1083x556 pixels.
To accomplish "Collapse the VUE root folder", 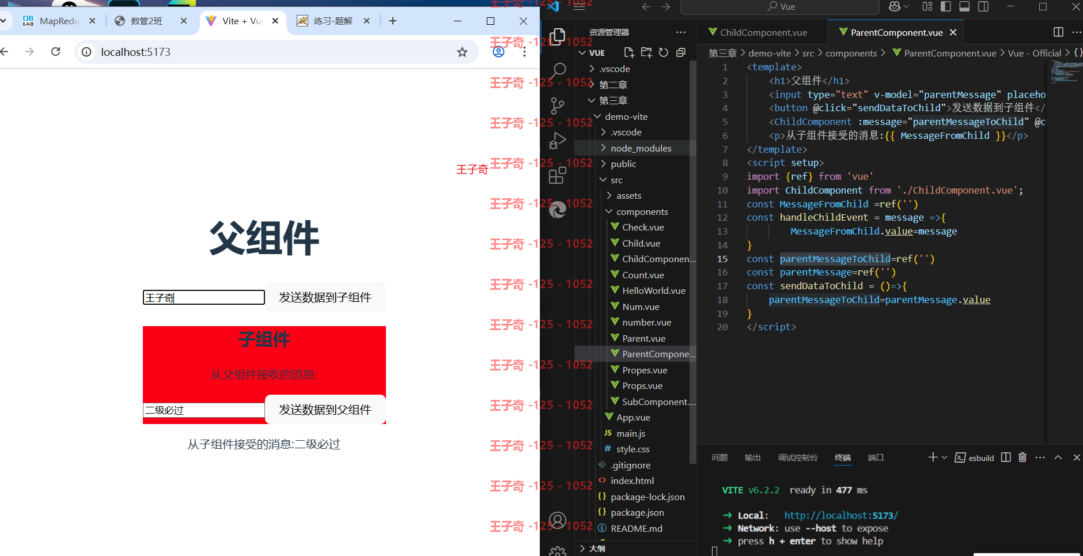I will tap(582, 53).
